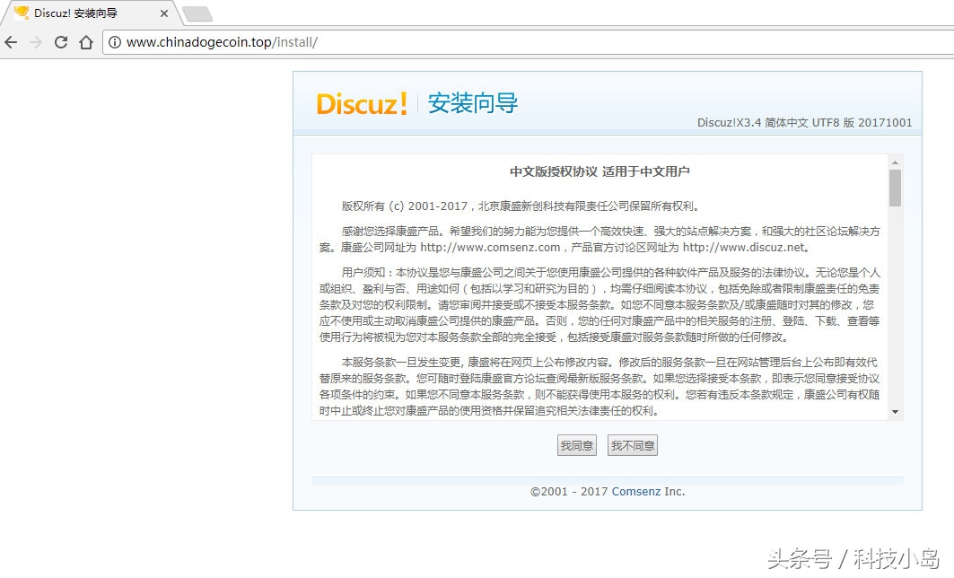Viewport: 954px width, 578px height.
Task: Click the browser Back arrow
Action: [10, 41]
